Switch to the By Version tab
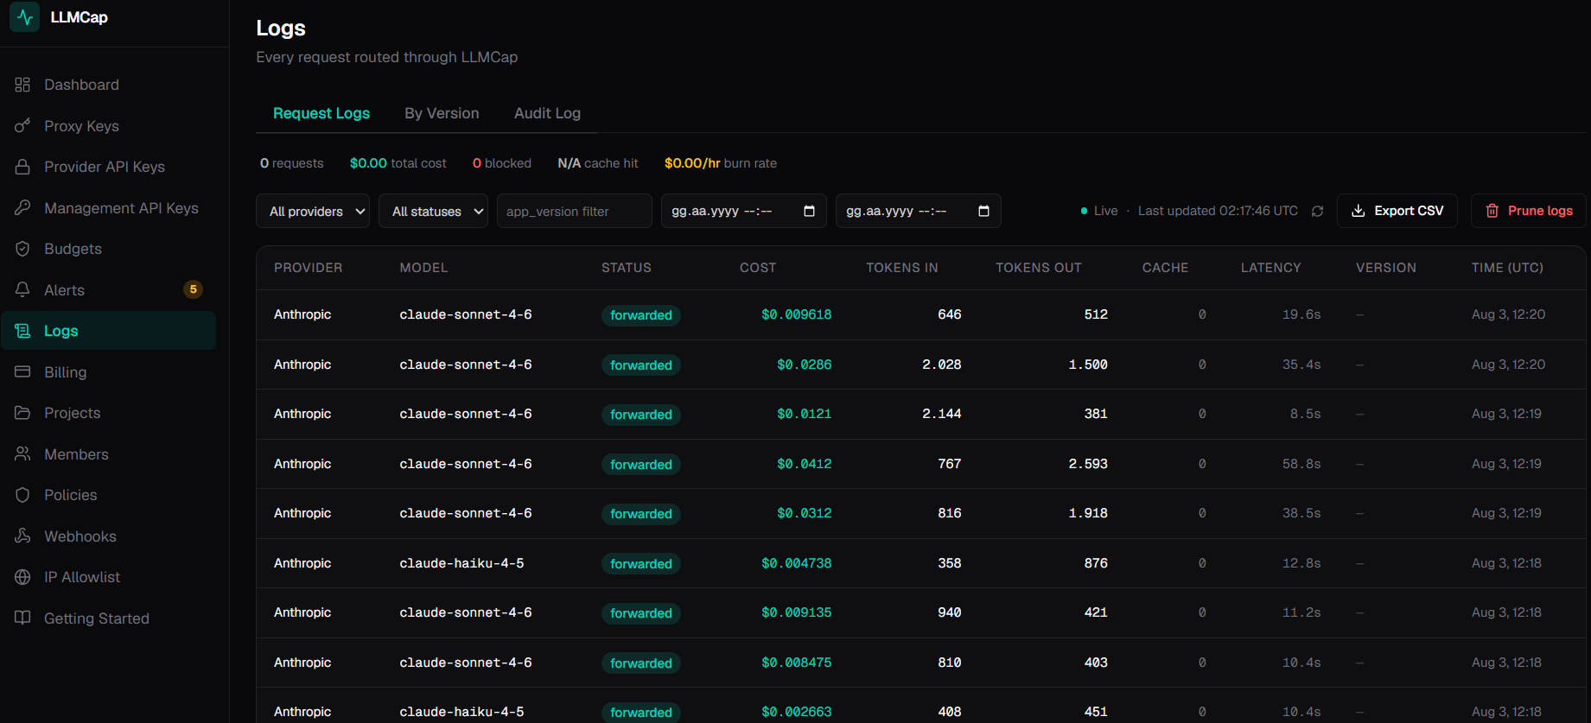The height and width of the screenshot is (723, 1591). click(442, 113)
